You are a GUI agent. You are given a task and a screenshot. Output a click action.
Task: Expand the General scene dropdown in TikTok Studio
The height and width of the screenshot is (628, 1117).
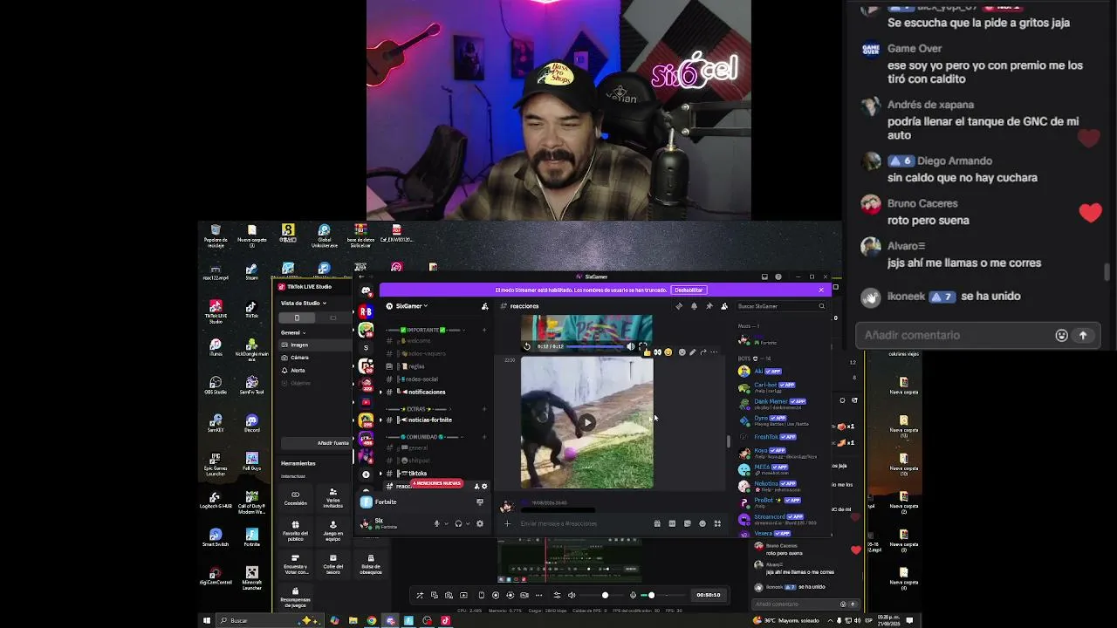(293, 332)
